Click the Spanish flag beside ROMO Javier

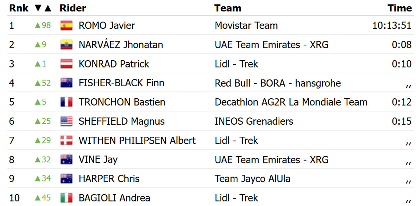click(x=66, y=26)
